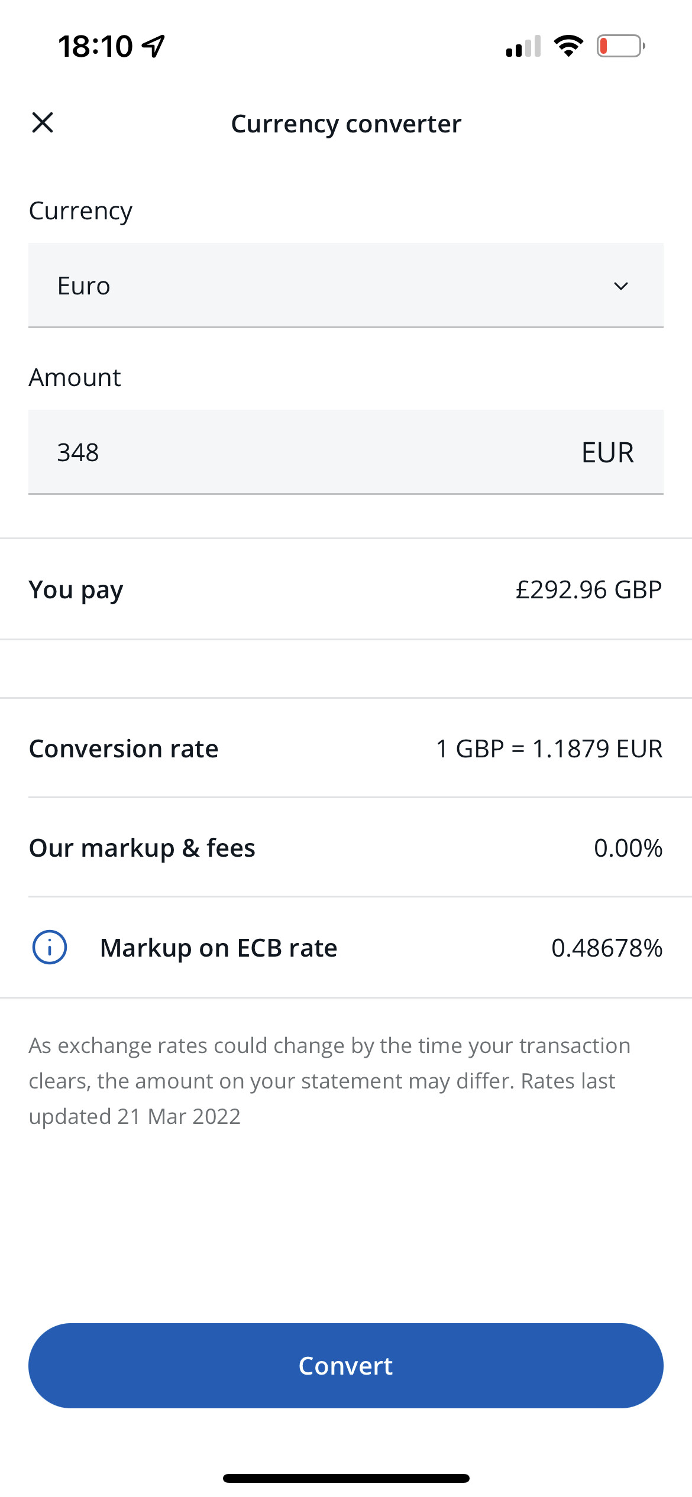Tap the Wi-Fi icon in the status bar

coord(568,46)
